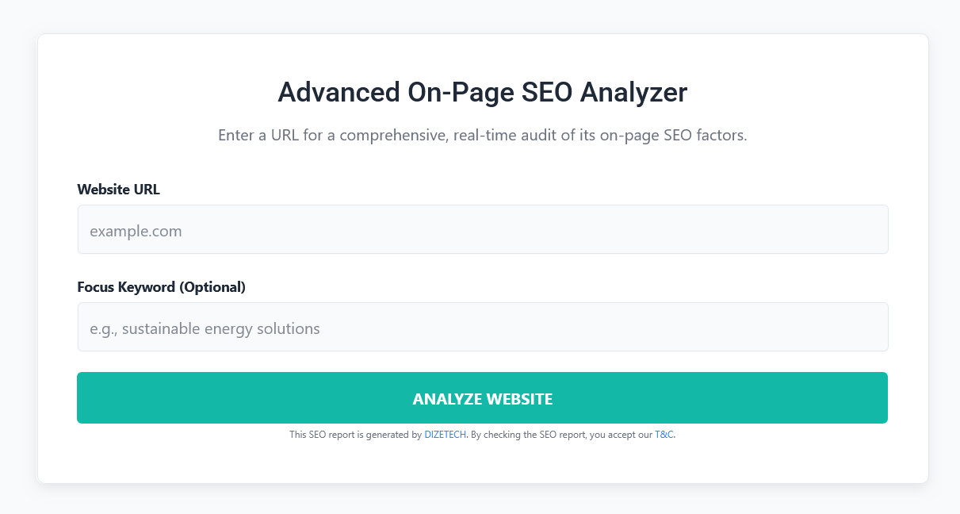Click the "This SEO report is generated by" text
Screen dimensions: 960x514
click(x=355, y=435)
